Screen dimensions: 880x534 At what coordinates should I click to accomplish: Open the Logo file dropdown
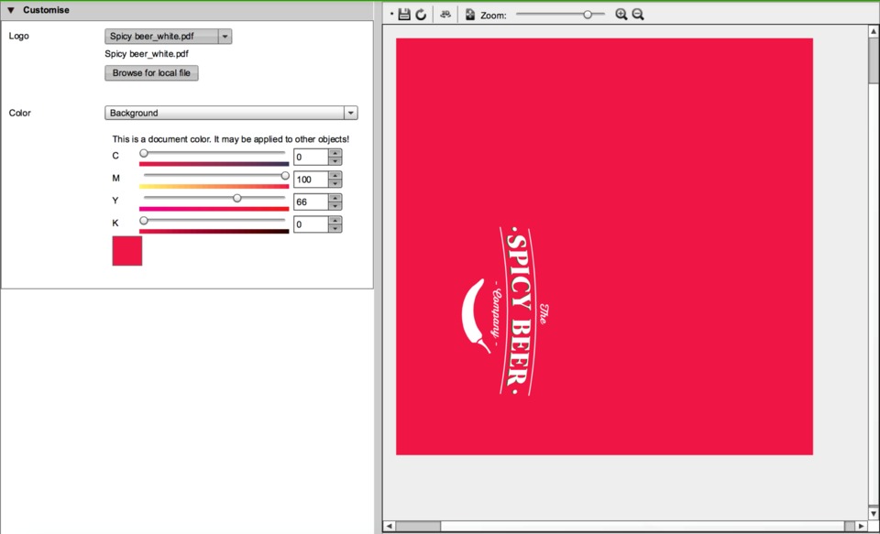(169, 37)
